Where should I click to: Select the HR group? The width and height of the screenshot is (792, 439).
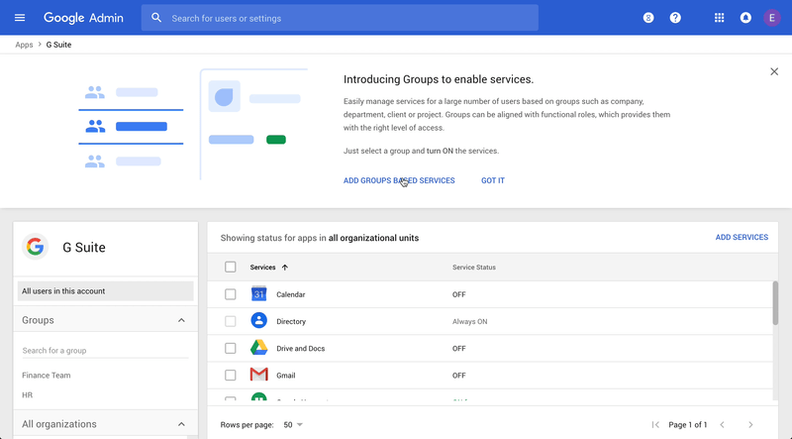[28, 395]
